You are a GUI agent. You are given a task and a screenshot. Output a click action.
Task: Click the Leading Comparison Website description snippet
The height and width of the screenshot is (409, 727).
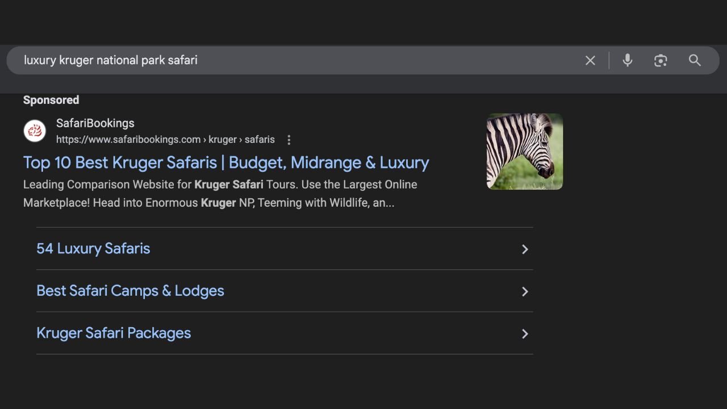pos(220,194)
